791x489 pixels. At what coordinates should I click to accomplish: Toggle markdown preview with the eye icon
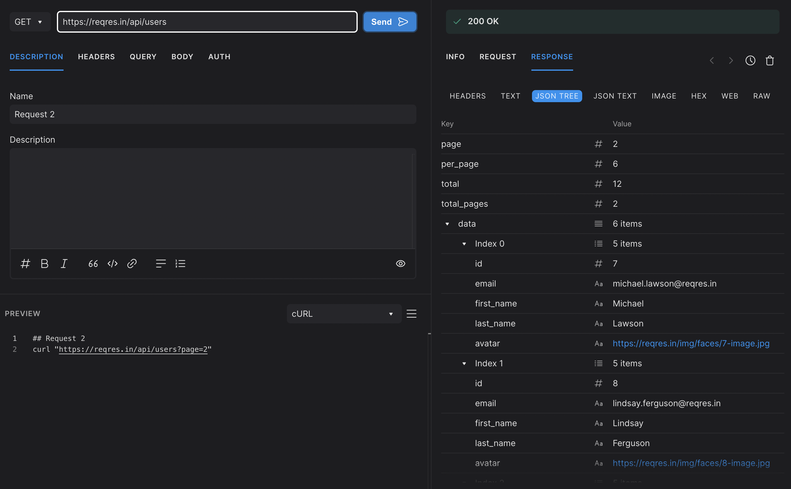point(401,264)
